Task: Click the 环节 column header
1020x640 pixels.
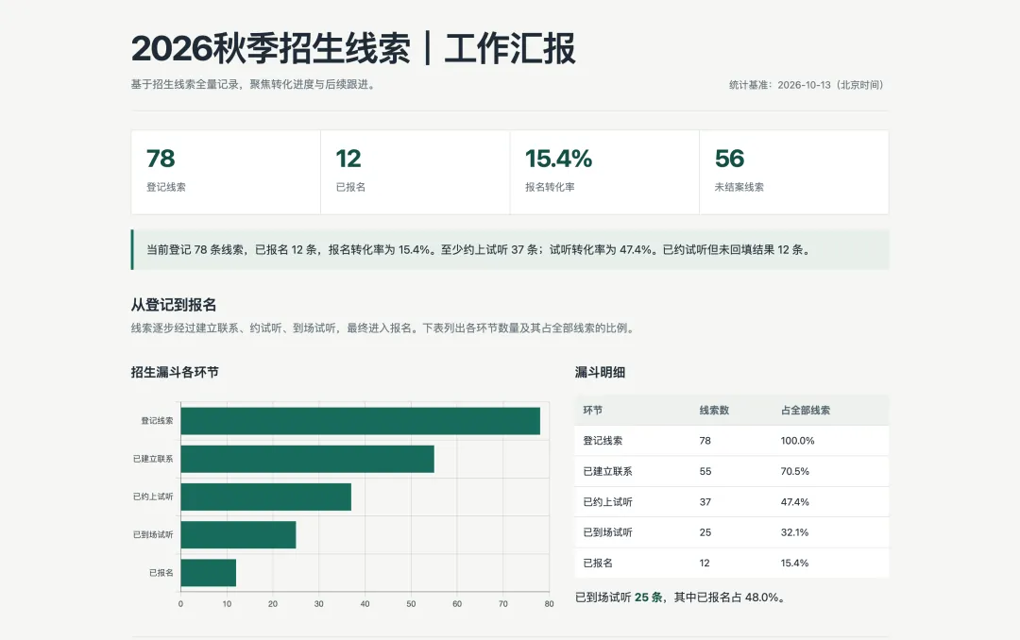Action: point(592,411)
